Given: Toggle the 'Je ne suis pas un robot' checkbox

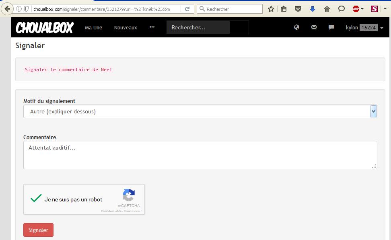Looking at the screenshot, I should pyautogui.click(x=36, y=199).
